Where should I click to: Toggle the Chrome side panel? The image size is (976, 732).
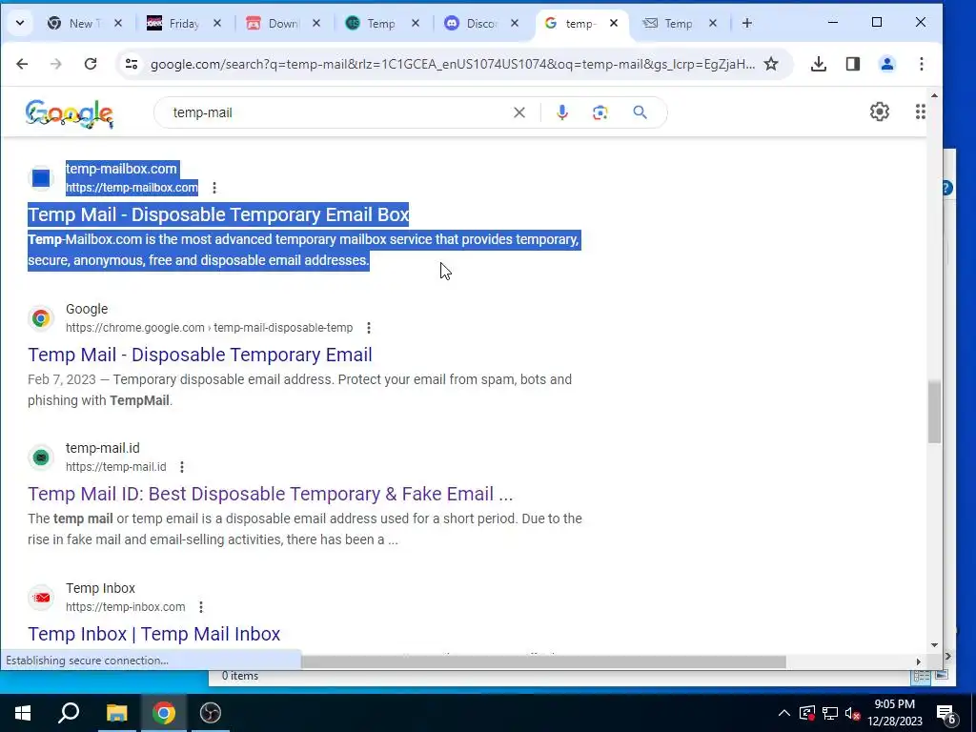click(x=853, y=64)
